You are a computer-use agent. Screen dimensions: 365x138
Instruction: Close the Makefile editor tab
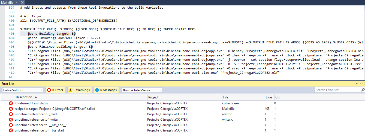point(23,2)
